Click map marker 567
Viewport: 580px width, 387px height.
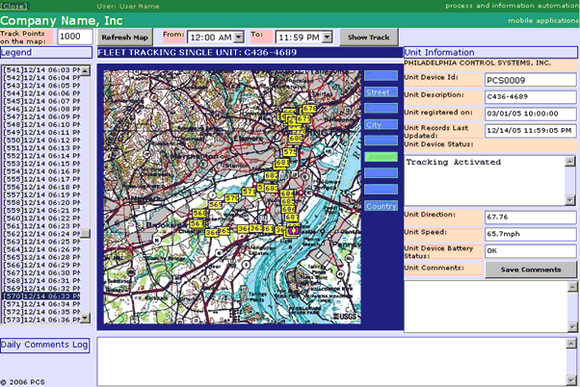197,223
